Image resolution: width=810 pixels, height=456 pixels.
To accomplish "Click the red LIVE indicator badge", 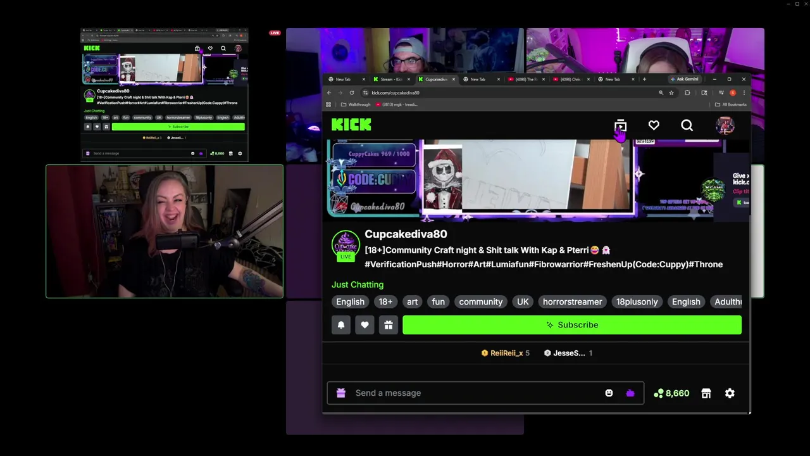I will point(275,32).
